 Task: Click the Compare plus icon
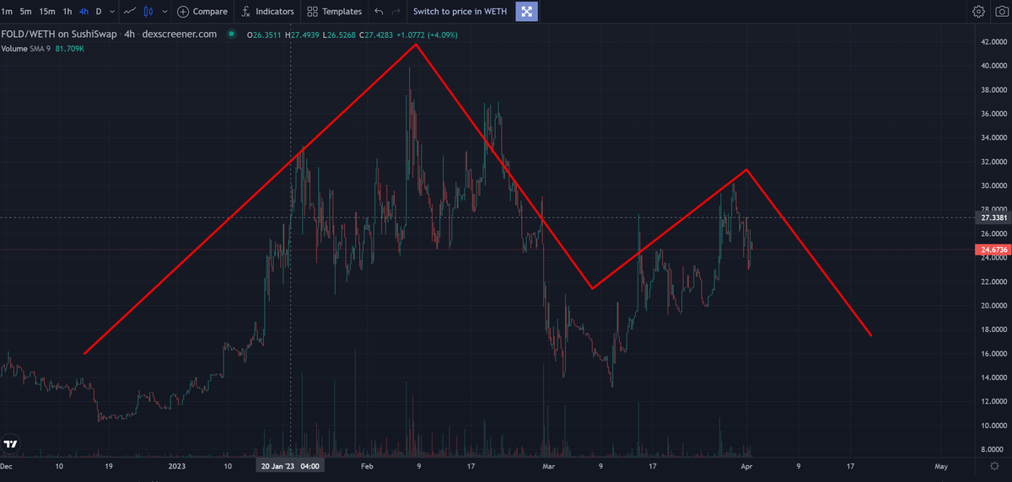[x=183, y=12]
